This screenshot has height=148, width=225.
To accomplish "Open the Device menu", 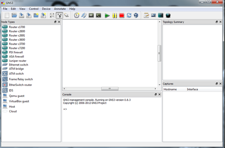I will tap(46, 9).
